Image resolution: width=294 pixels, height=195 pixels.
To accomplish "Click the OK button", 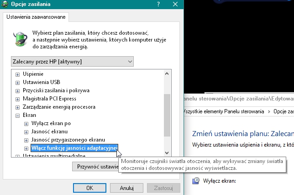I will [x=89, y=188].
